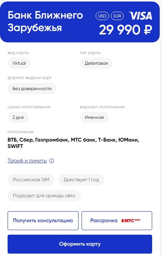This screenshot has width=162, height=257.
Task: Click the USD currency badge
Action: pos(102,16)
